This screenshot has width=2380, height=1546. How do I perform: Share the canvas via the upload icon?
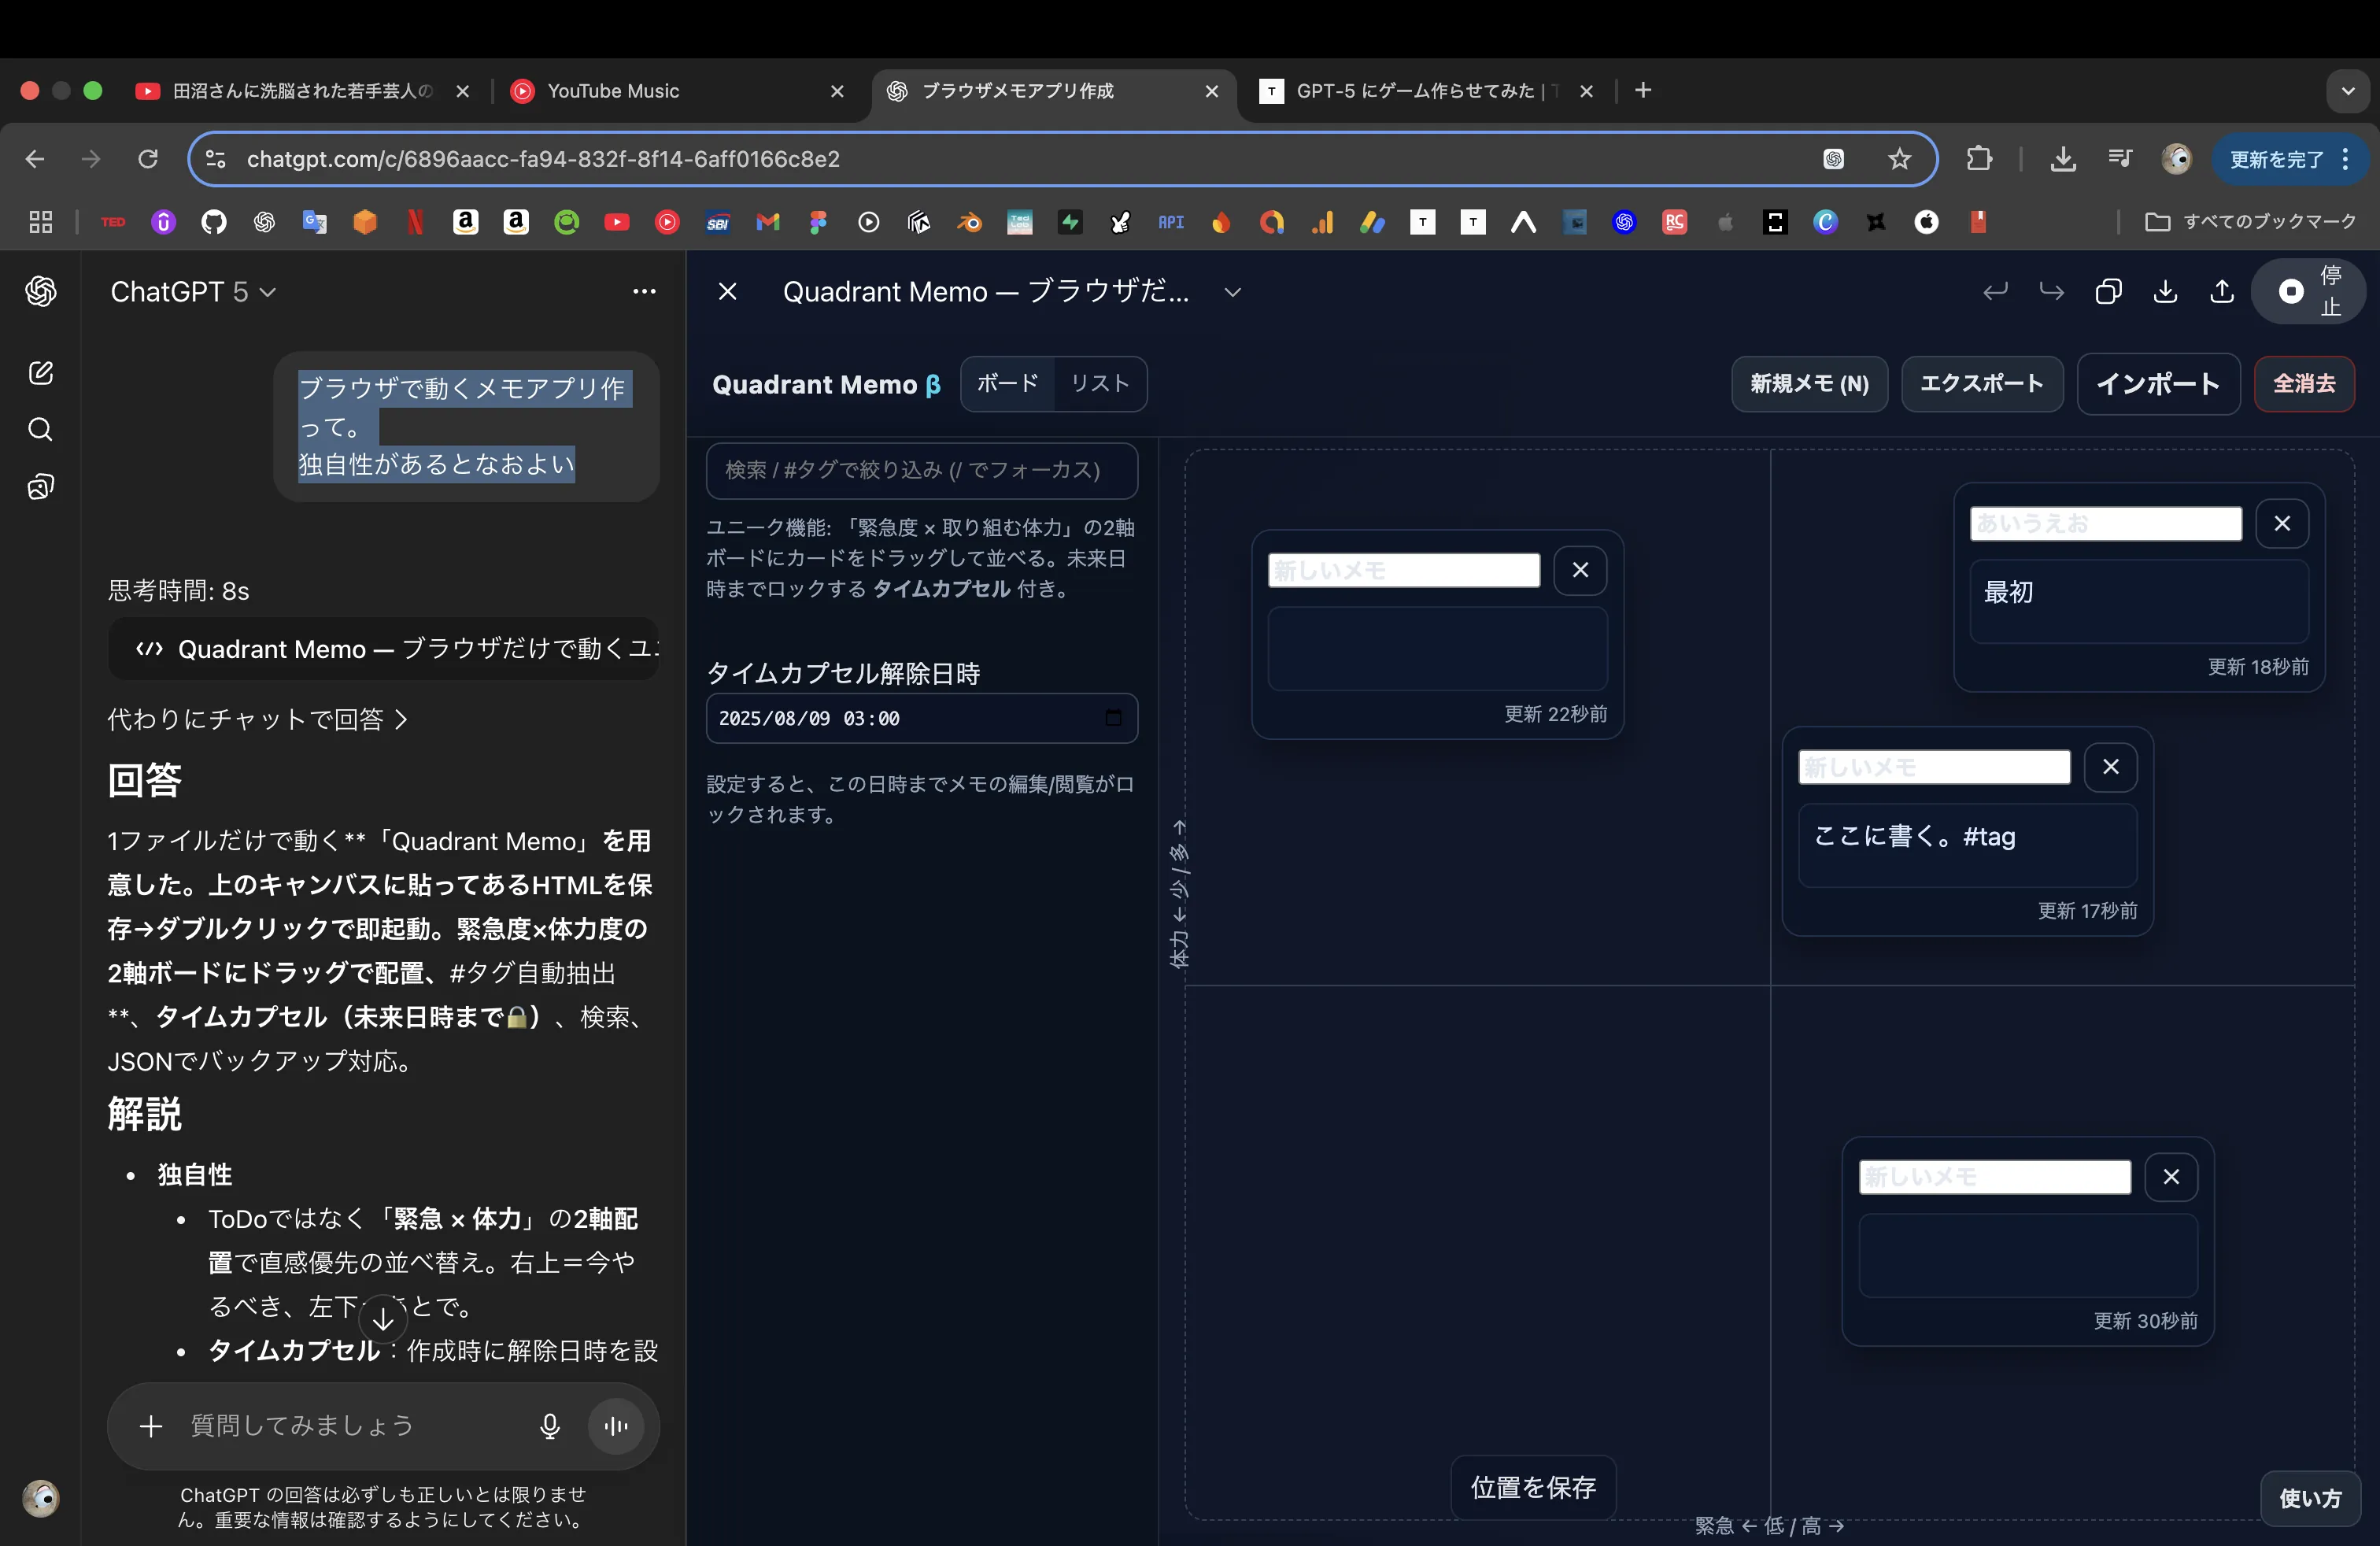point(2222,291)
